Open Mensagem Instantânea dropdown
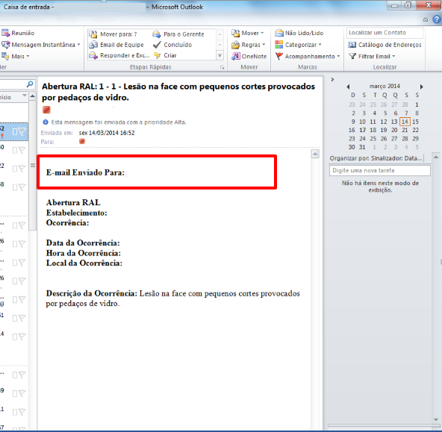Screen dimensions: 442x432 [x=41, y=45]
